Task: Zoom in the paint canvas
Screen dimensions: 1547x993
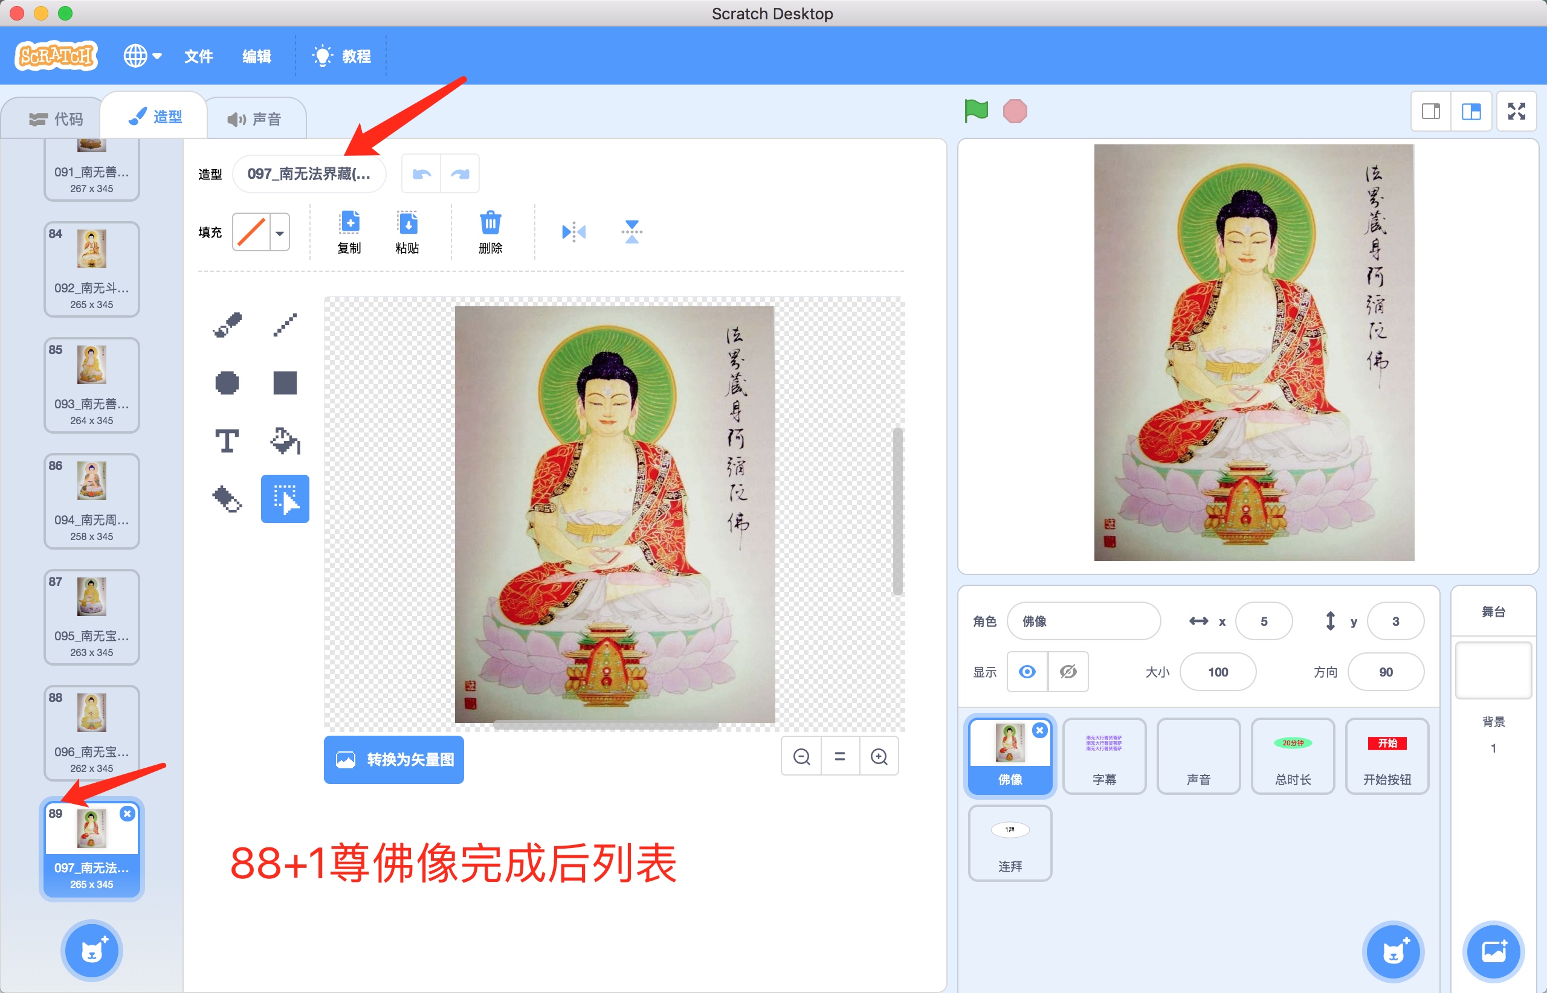Action: 879,756
